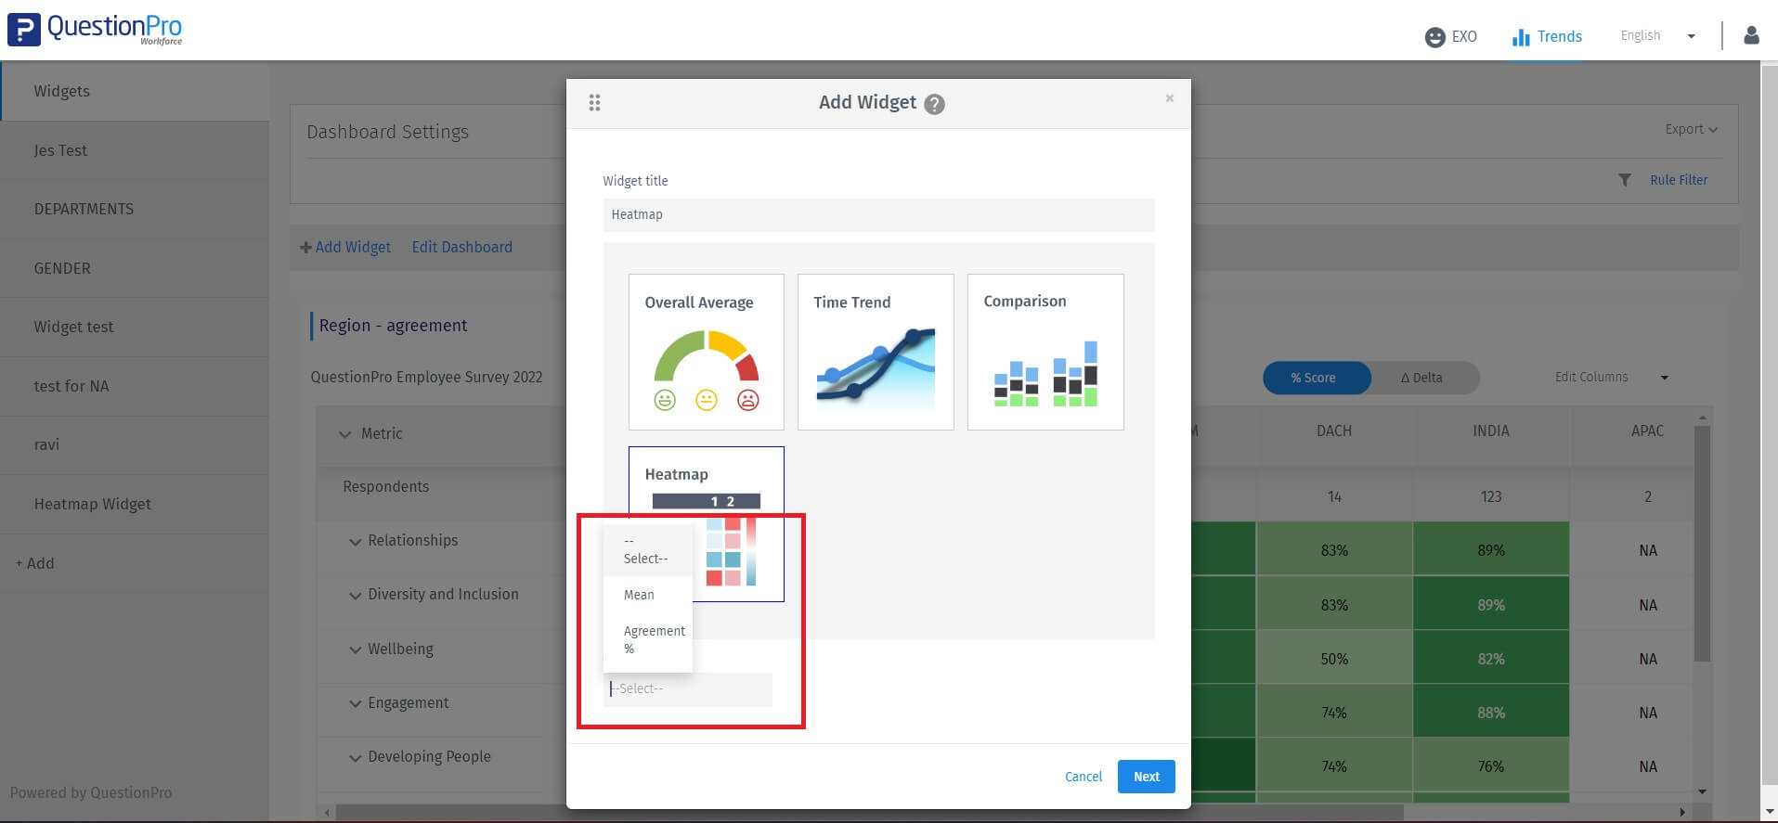Click the Relationships INDIA 89% cell

pyautogui.click(x=1491, y=550)
